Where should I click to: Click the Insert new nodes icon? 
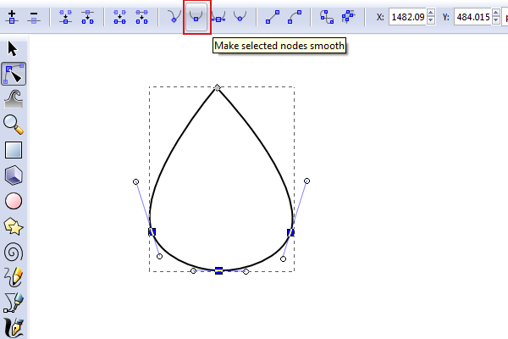(12, 16)
